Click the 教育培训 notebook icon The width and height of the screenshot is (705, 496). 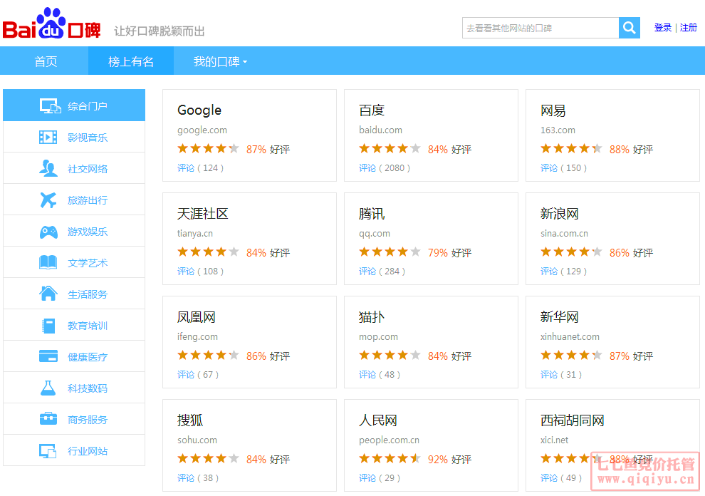(48, 326)
